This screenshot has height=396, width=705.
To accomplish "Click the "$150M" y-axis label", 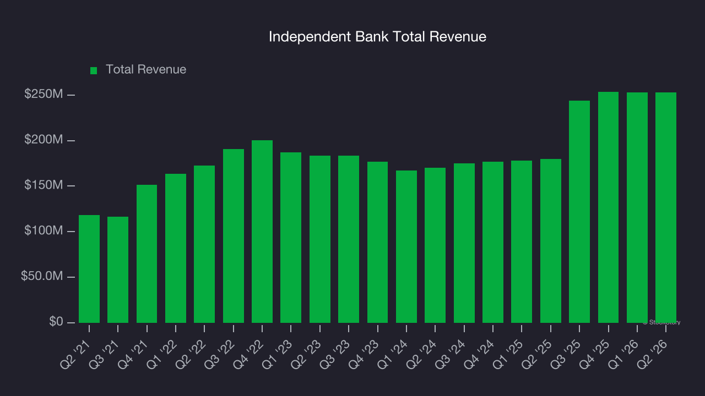I will tap(44, 185).
